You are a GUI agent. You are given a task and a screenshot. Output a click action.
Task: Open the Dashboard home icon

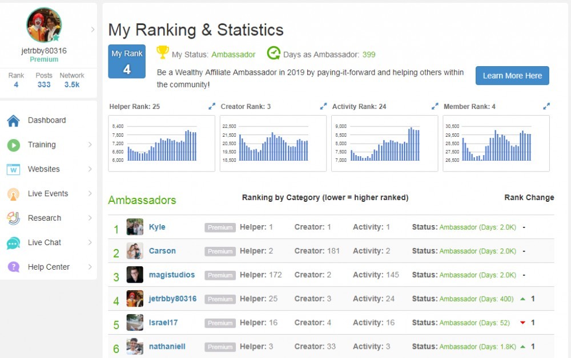[x=14, y=121]
